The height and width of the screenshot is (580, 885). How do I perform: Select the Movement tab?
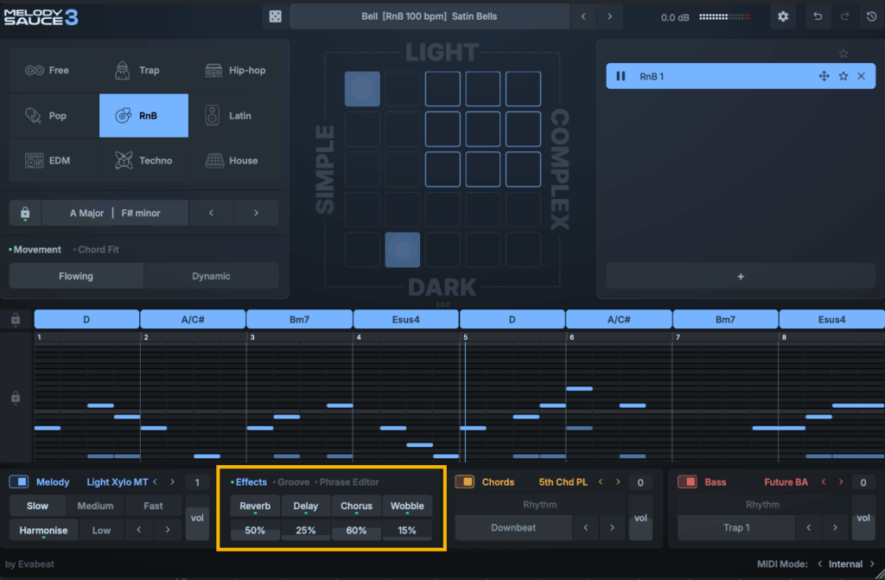(x=37, y=249)
